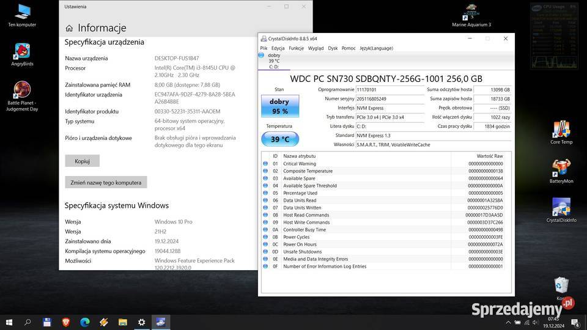
Task: Click the Czas pracy dysku value 1834 godzin
Action: [492, 127]
